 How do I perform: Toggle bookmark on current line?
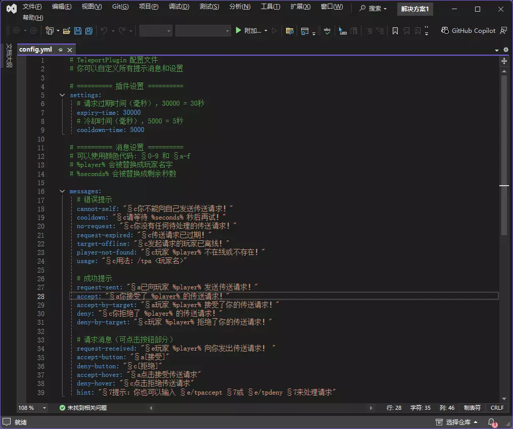395,31
